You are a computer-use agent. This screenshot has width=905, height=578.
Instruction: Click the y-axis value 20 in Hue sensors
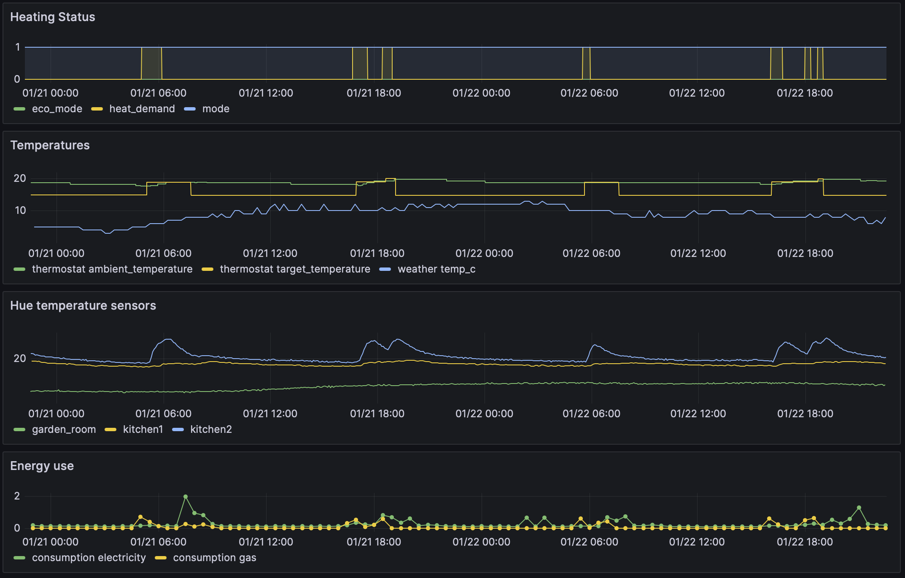click(20, 359)
